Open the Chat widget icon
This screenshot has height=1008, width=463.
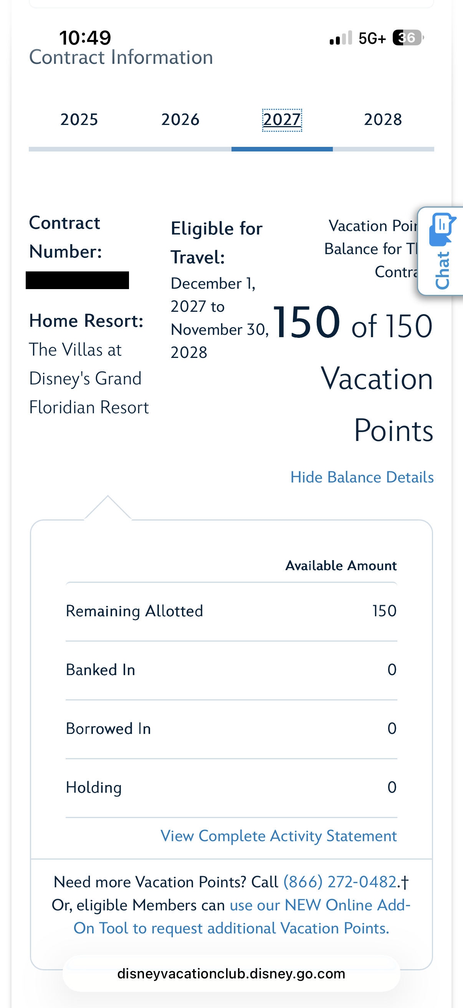(442, 251)
